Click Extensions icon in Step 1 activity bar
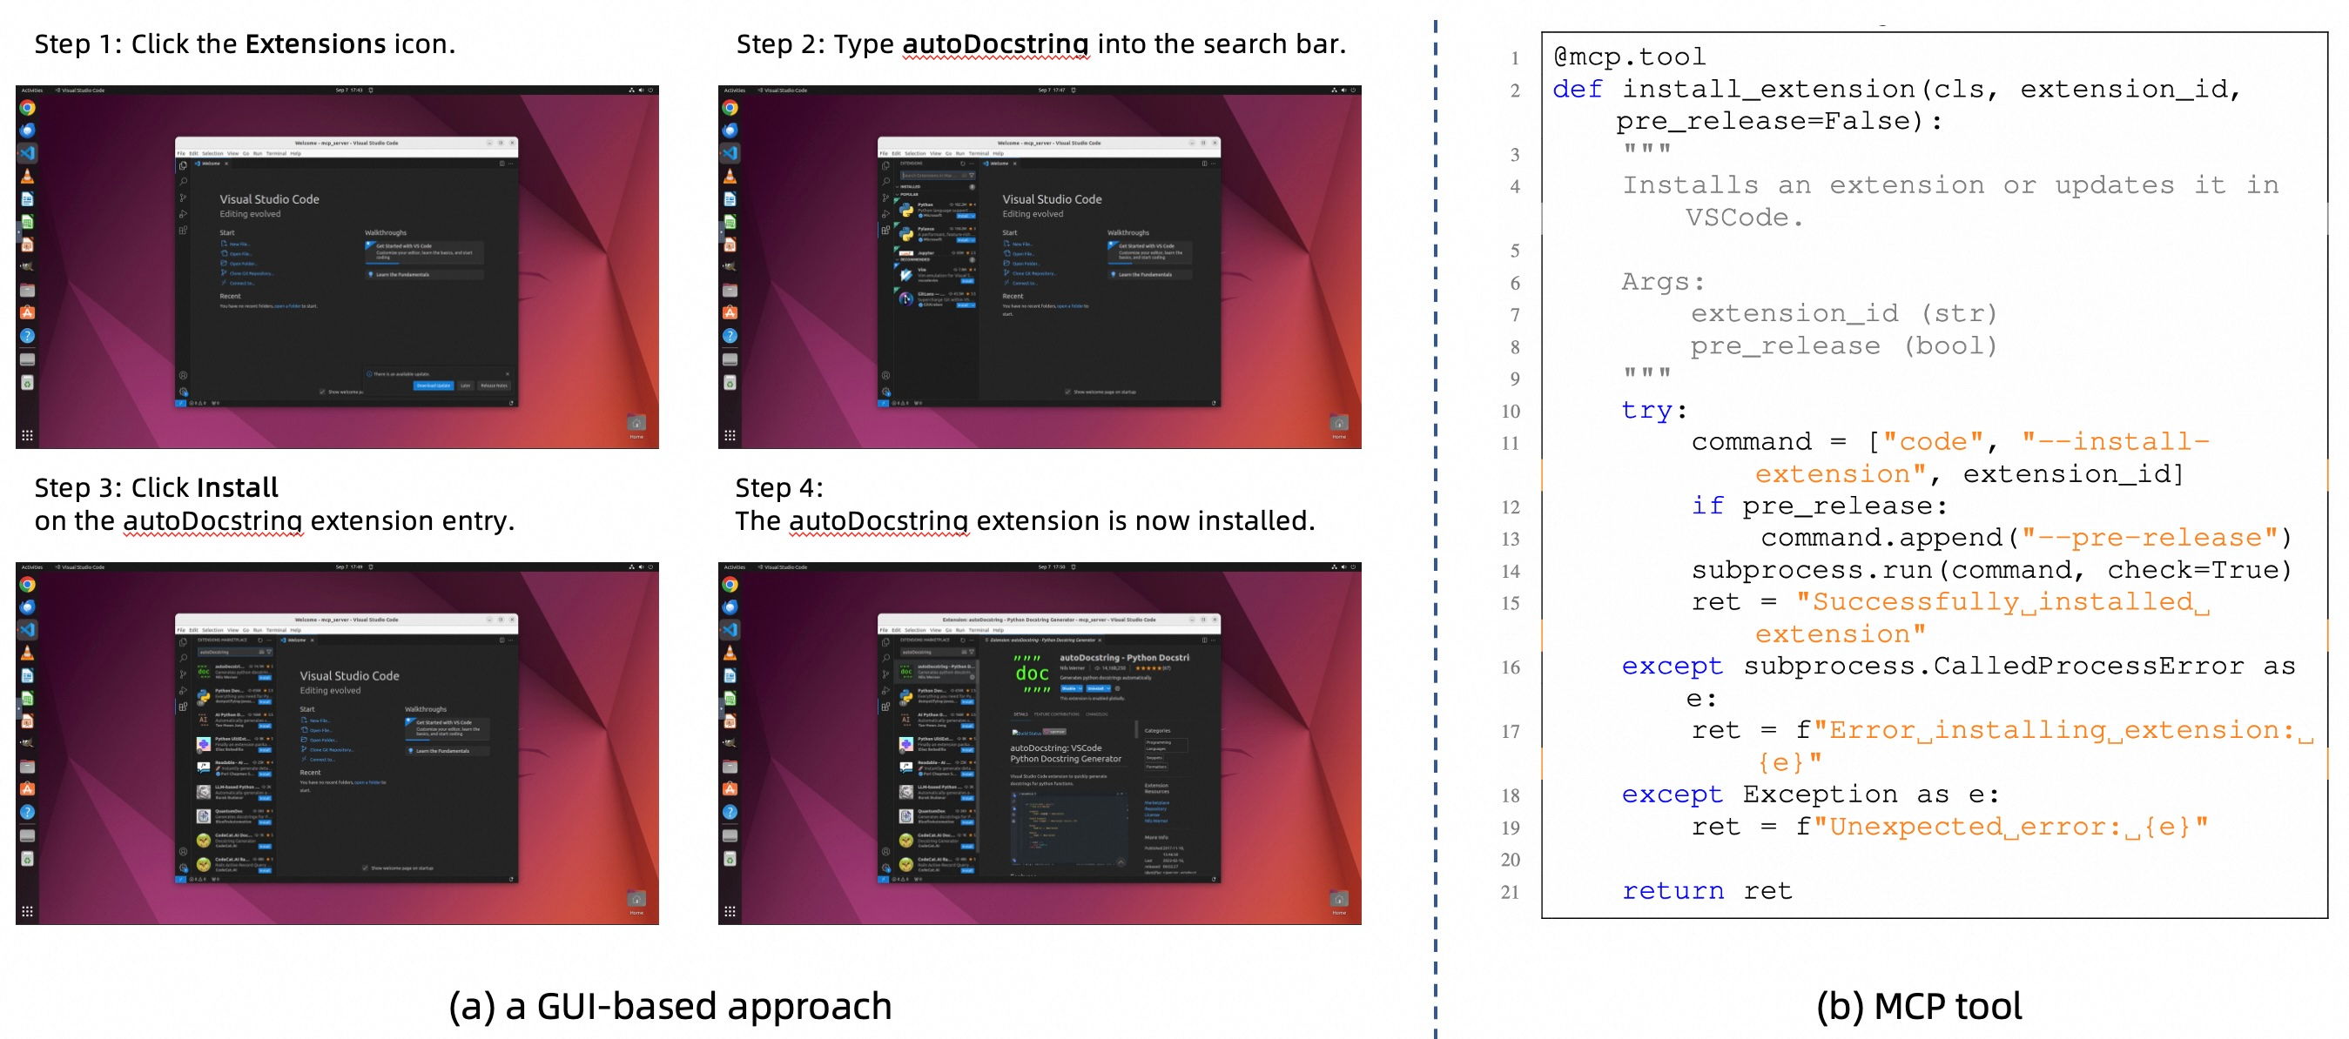 tap(184, 230)
